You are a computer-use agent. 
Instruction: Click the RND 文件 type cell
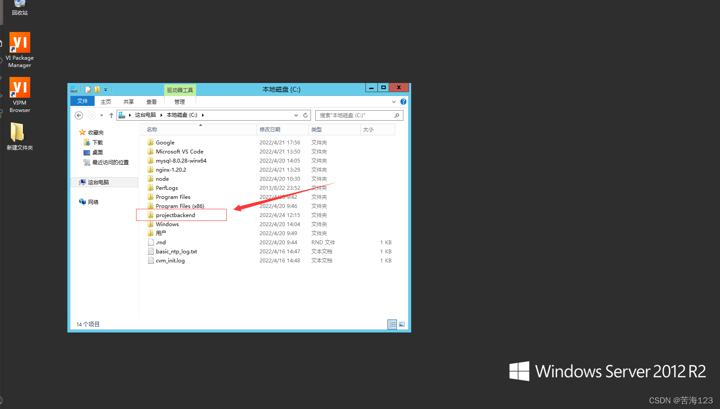click(323, 242)
